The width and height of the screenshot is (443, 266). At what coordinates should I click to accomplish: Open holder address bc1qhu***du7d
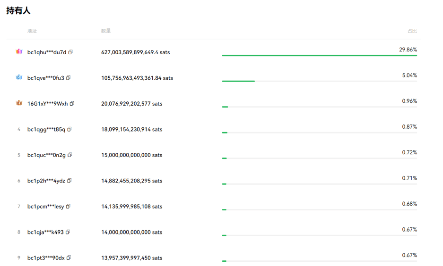47,52
